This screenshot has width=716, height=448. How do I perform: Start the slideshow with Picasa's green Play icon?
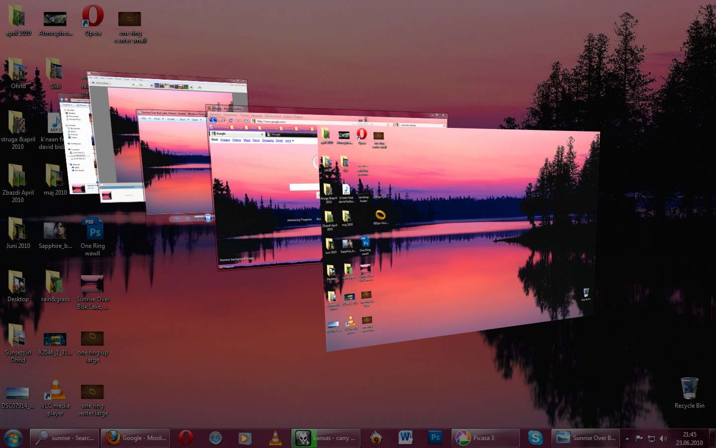pos(134,85)
